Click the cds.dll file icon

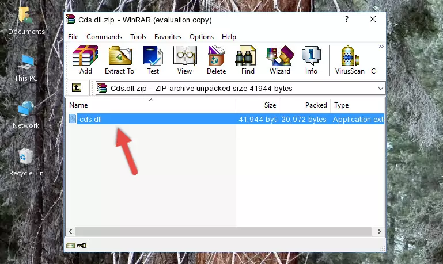(73, 118)
